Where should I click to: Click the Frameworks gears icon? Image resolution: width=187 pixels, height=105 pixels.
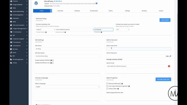11,42
